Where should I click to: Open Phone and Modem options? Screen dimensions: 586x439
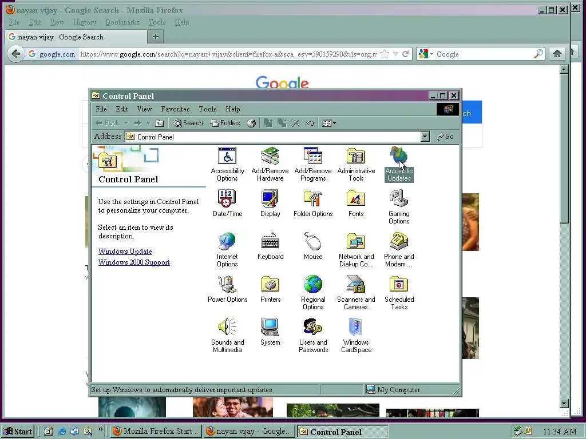pyautogui.click(x=399, y=250)
